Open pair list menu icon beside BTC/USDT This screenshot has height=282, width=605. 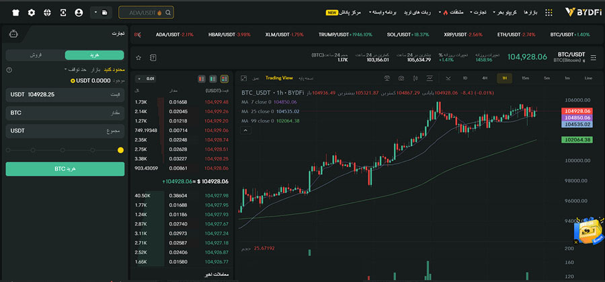click(x=594, y=58)
